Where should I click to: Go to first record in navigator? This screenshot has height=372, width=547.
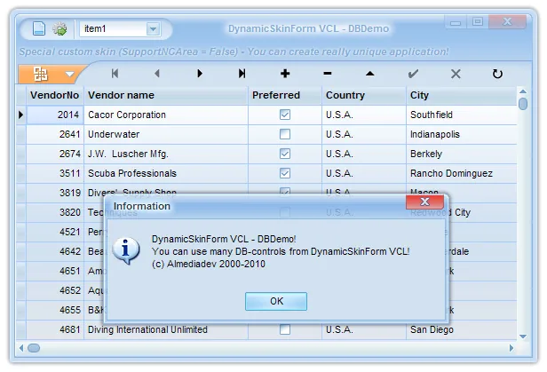(115, 74)
